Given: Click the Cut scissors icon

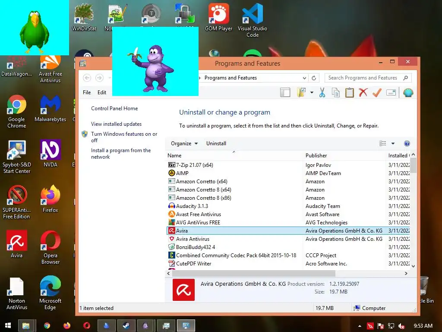Looking at the screenshot, I should [x=322, y=93].
